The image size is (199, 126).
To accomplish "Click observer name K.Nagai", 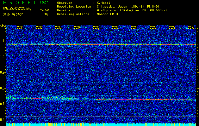I will [103, 3].
